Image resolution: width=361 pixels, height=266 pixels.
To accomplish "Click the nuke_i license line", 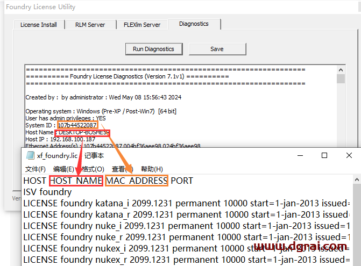I will tap(187, 226).
